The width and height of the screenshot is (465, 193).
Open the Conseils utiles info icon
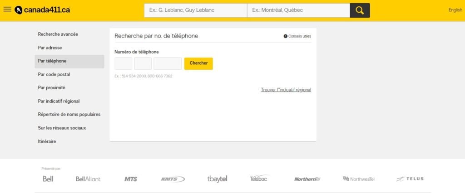coord(286,36)
